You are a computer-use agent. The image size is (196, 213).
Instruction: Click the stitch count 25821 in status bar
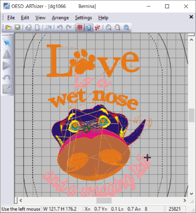[x=175, y=209]
